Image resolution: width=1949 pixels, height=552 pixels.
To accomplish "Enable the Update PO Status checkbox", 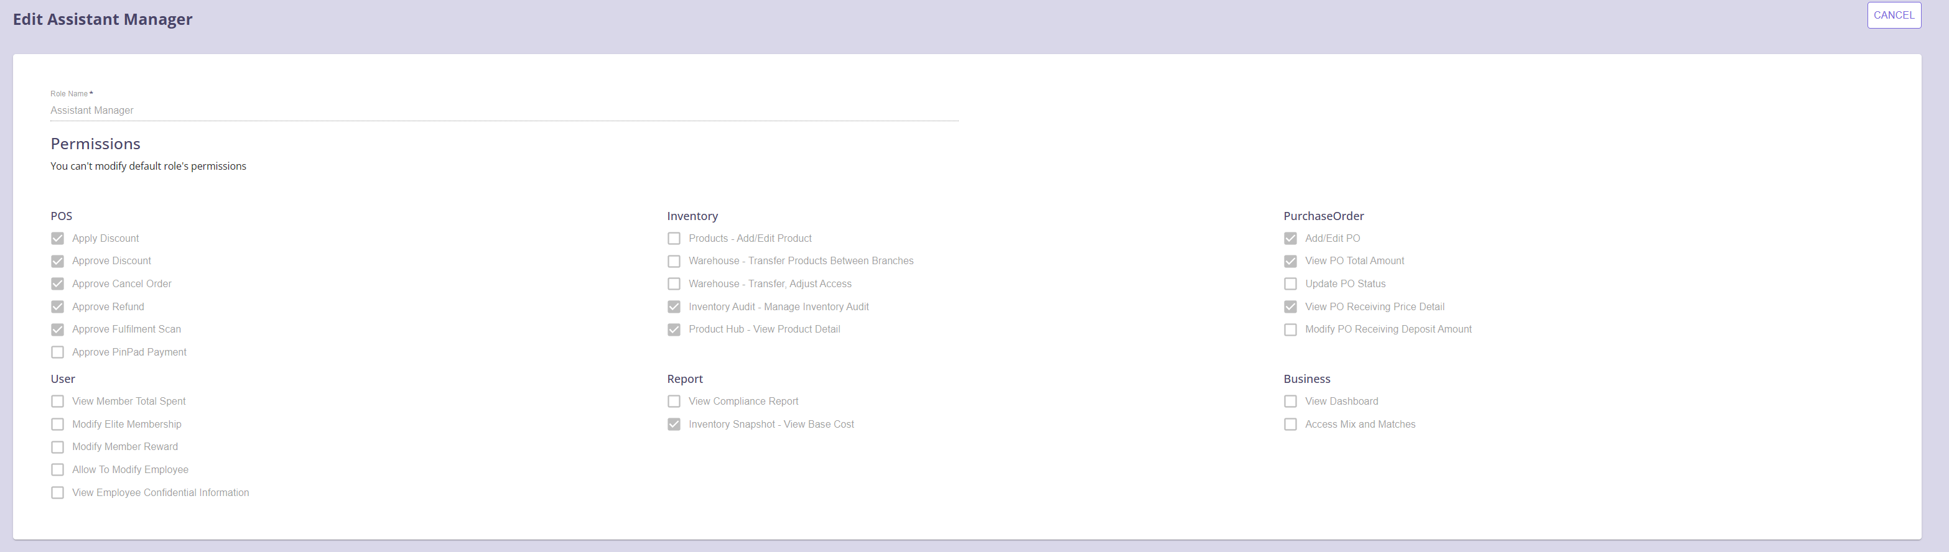I will click(1291, 283).
